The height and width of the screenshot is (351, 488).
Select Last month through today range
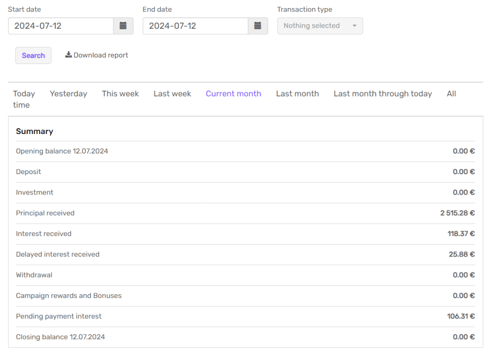coord(383,94)
